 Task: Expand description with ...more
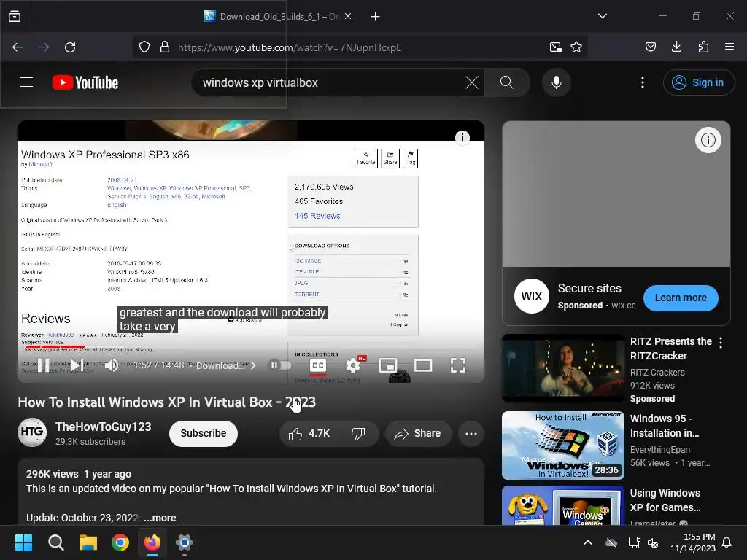(160, 518)
